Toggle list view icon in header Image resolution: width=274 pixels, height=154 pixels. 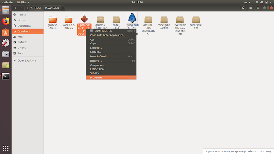pos(250,8)
